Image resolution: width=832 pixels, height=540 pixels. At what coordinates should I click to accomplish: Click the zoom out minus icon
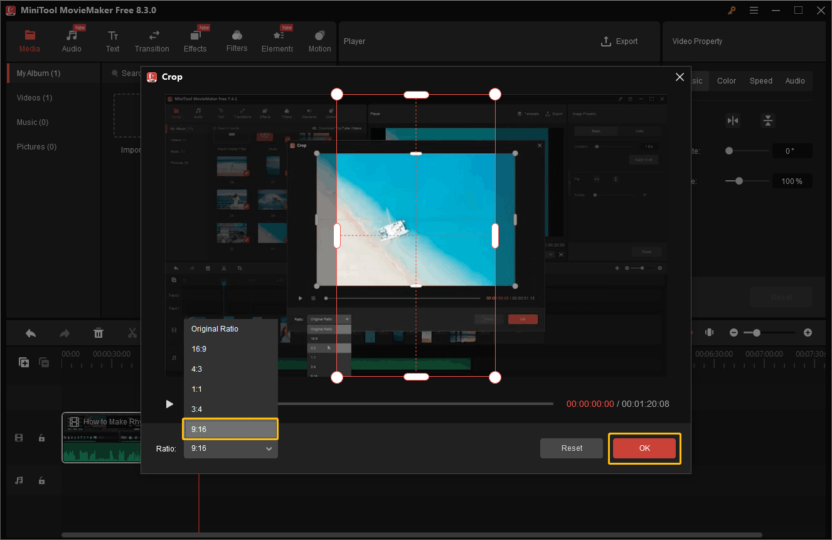coord(733,332)
